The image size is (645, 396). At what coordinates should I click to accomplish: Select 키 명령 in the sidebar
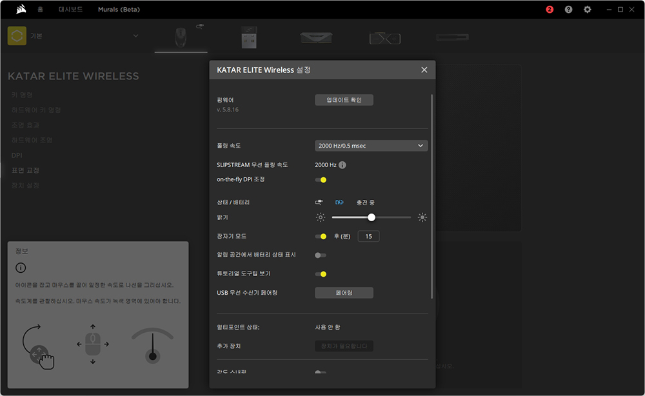22,95
